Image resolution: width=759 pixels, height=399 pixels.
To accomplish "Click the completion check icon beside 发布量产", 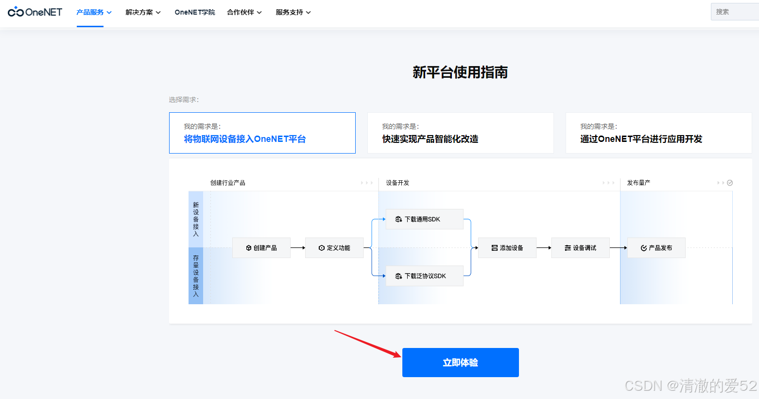I will click(x=730, y=183).
